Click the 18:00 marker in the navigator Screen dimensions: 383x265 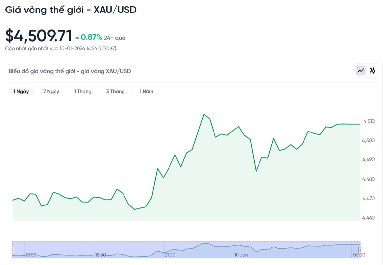[101, 255]
